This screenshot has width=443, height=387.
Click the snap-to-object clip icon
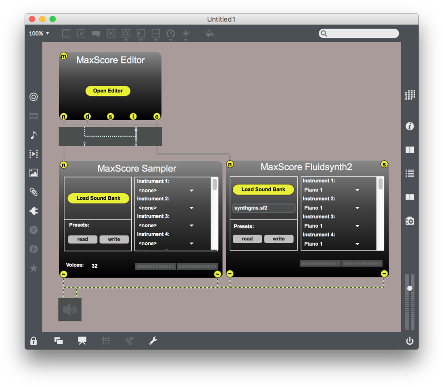pyautogui.click(x=130, y=341)
